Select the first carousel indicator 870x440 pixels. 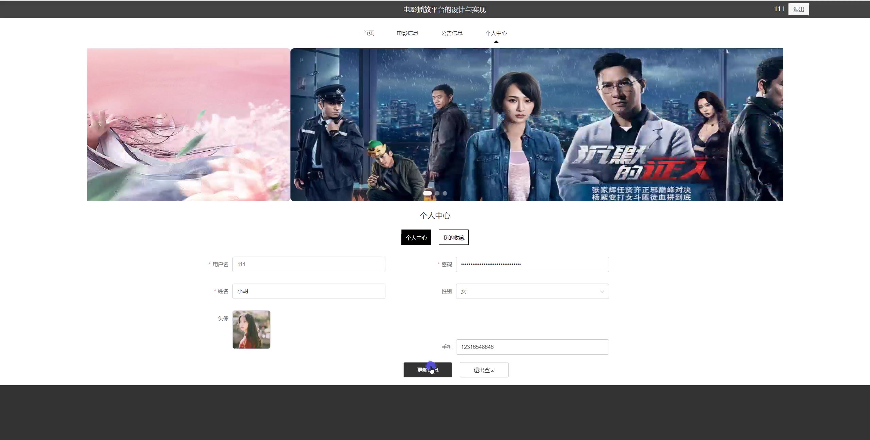click(428, 193)
